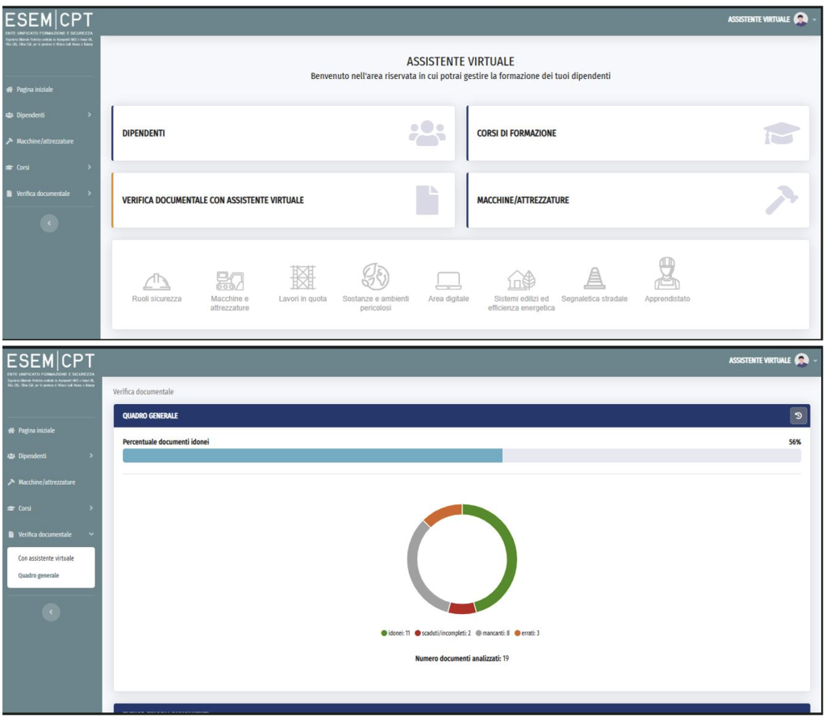Open Verifica documentale con assistente virtuale card
Screen dimensions: 826x718
point(283,200)
